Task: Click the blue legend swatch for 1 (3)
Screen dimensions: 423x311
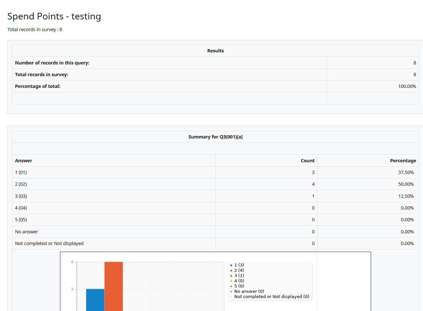Action: click(x=231, y=265)
